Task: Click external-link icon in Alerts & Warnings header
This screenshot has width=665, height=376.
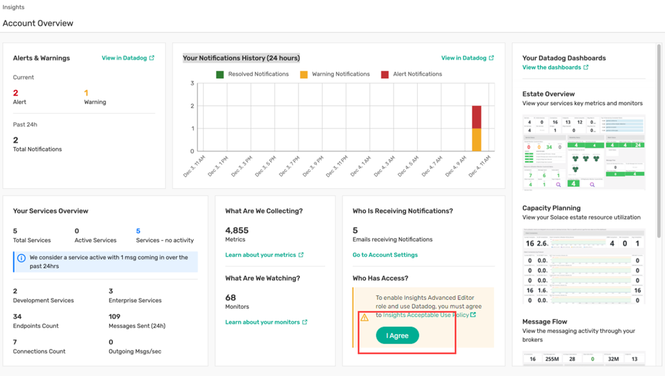Action: tap(152, 59)
